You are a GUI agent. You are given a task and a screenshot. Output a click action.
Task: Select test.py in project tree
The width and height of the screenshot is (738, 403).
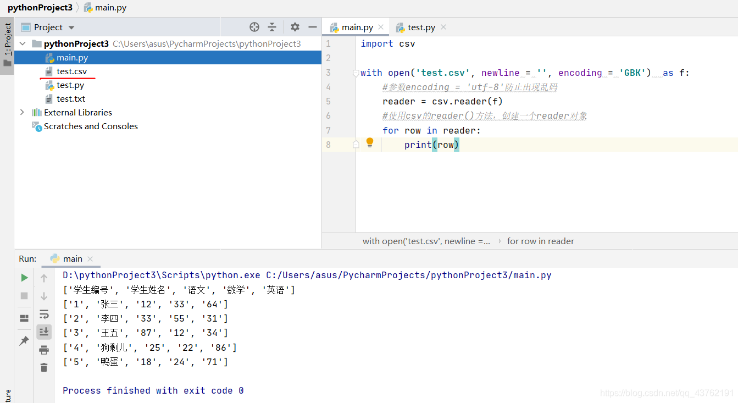tap(70, 85)
